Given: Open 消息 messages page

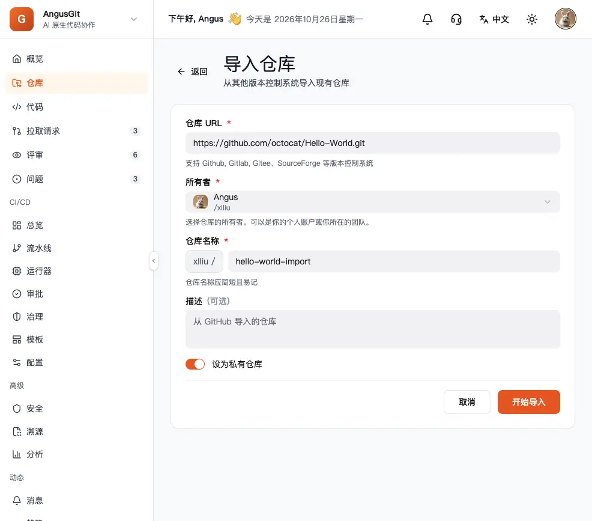Looking at the screenshot, I should [77, 501].
